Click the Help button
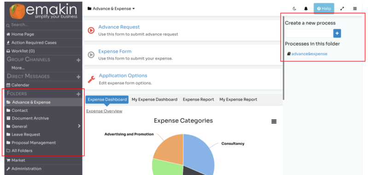368x175 pixels. point(324,9)
